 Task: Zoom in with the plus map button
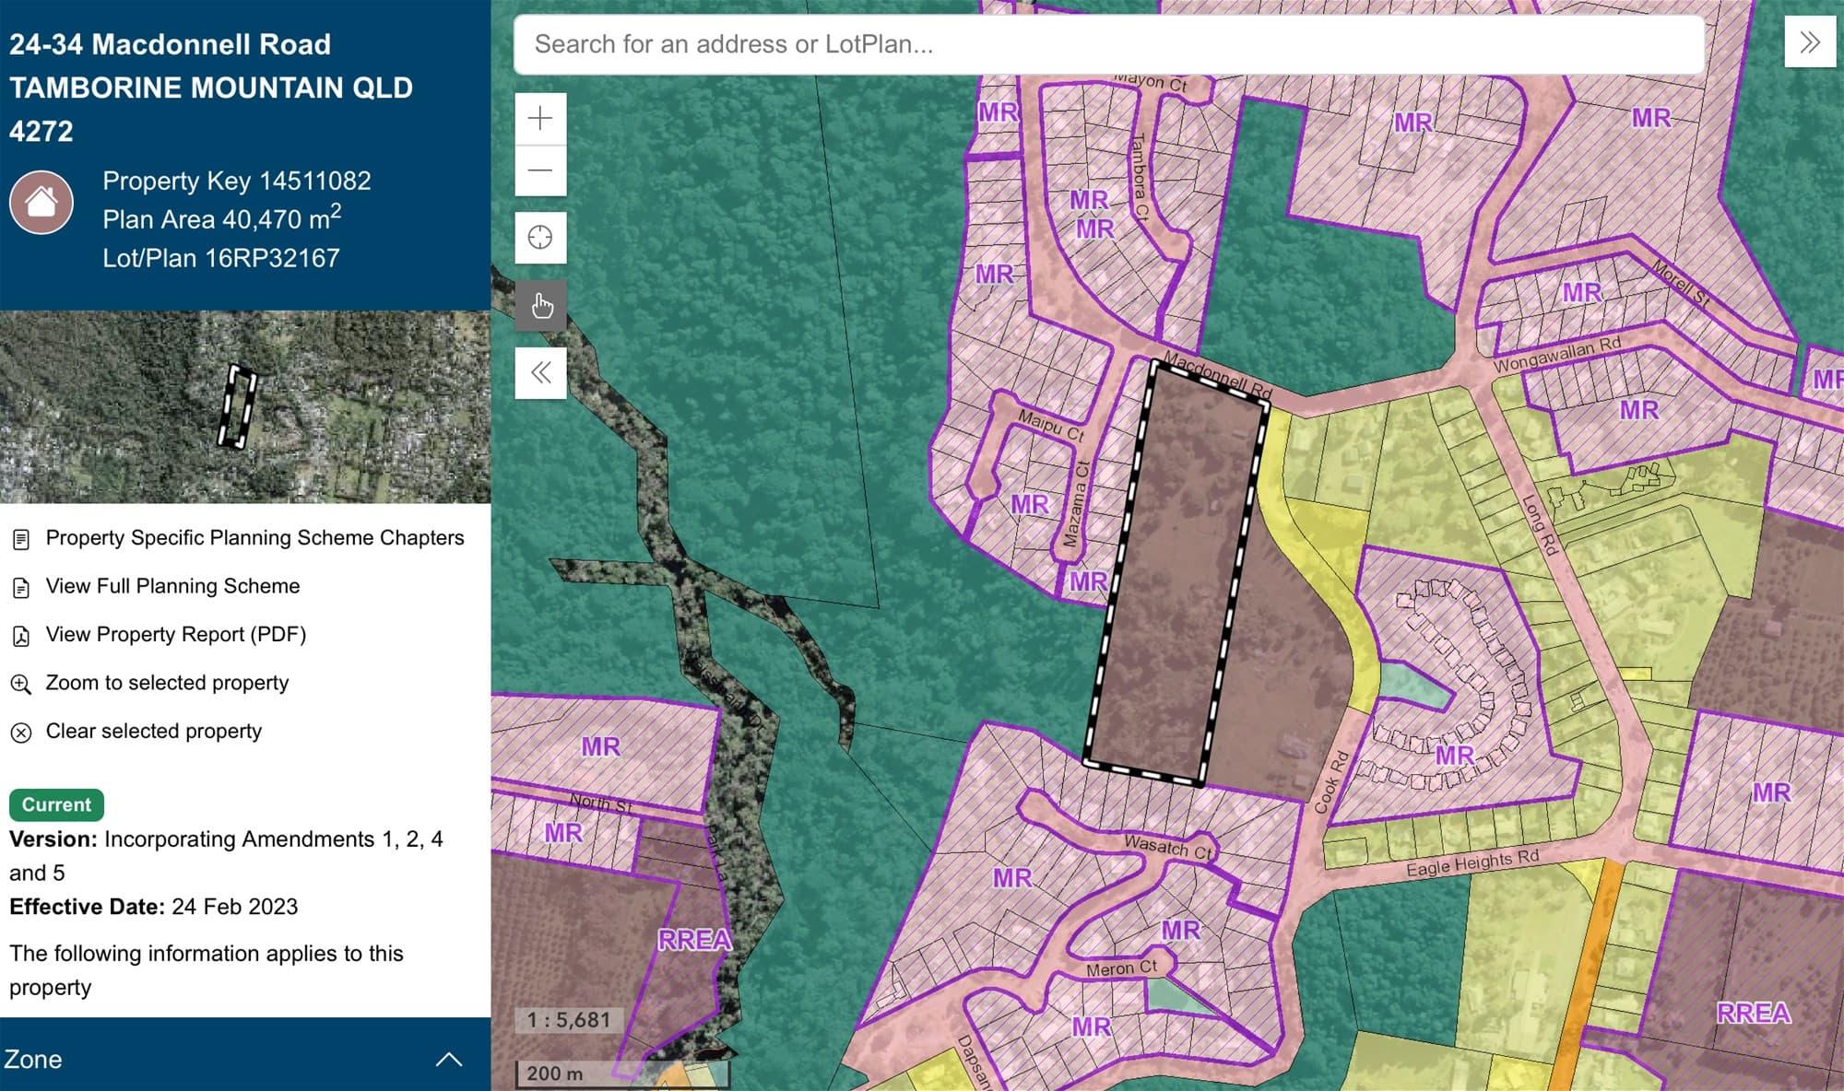540,119
